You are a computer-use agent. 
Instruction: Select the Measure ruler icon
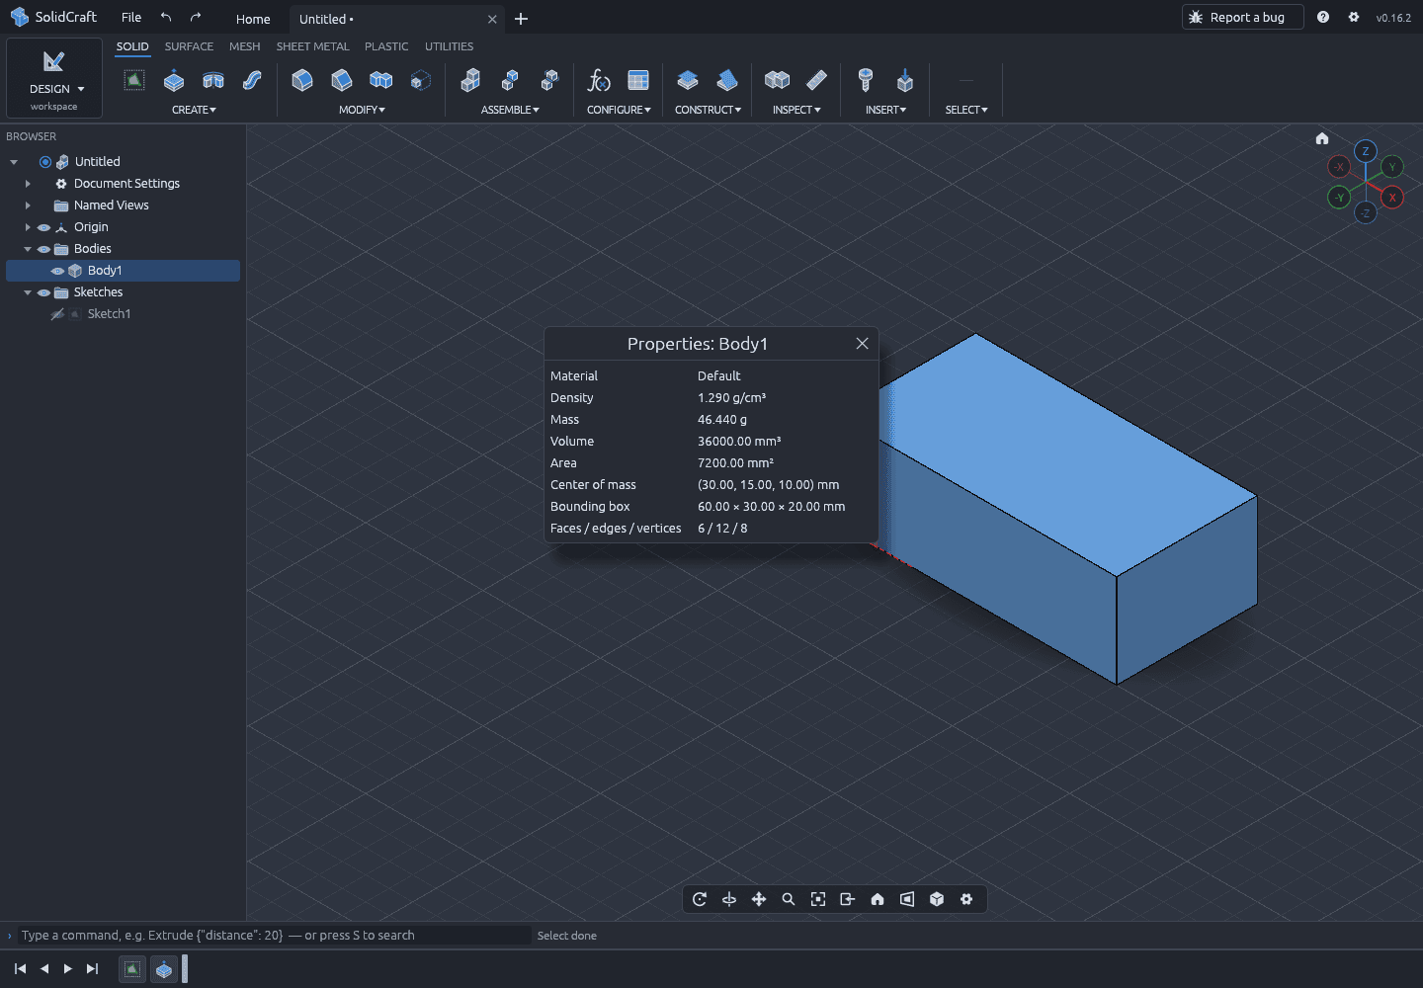pyautogui.click(x=816, y=81)
